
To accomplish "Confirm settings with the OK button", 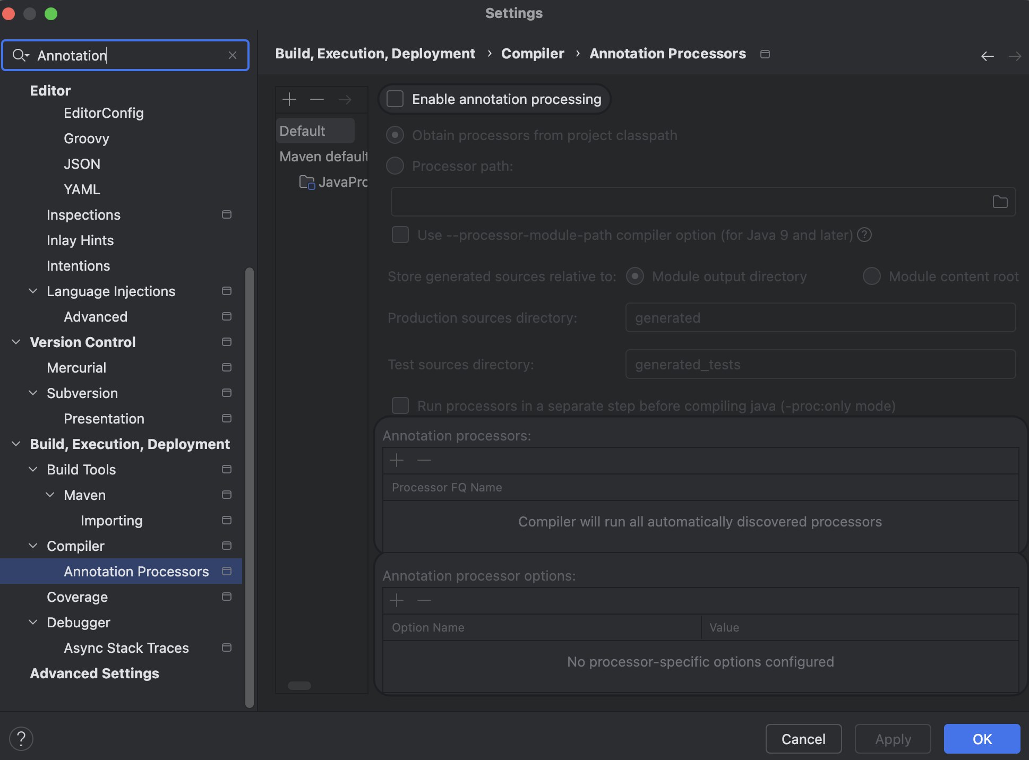I will [981, 739].
